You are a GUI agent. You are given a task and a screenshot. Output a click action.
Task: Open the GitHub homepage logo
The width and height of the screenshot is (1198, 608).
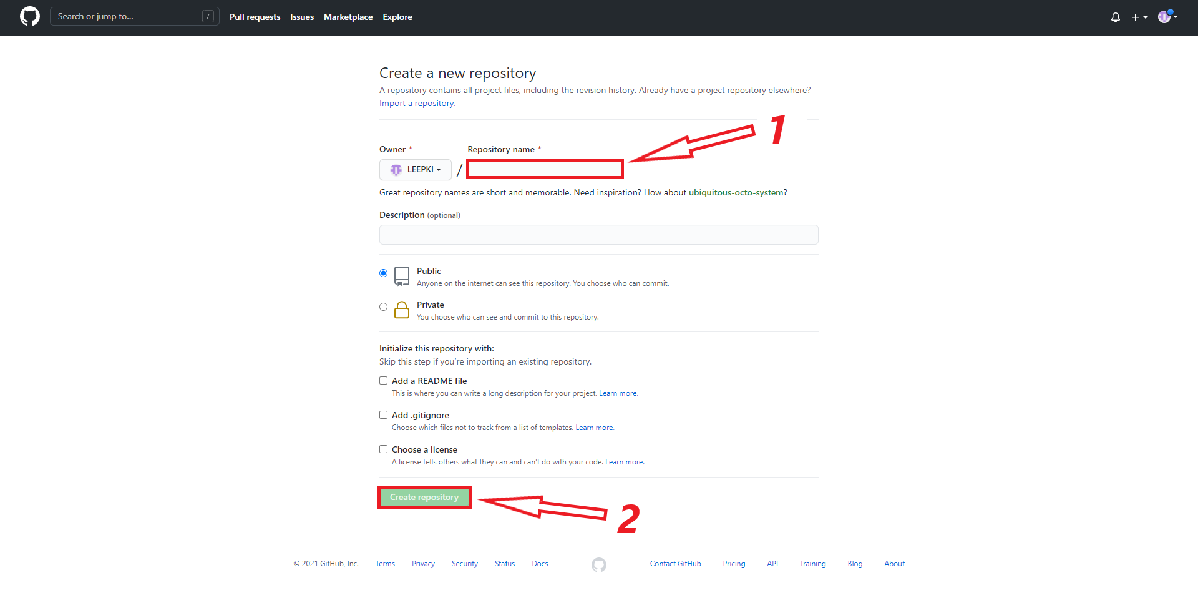coord(30,17)
